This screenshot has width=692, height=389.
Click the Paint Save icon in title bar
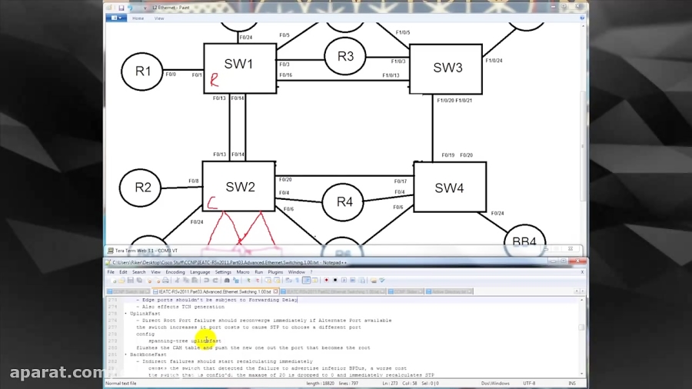point(121,8)
